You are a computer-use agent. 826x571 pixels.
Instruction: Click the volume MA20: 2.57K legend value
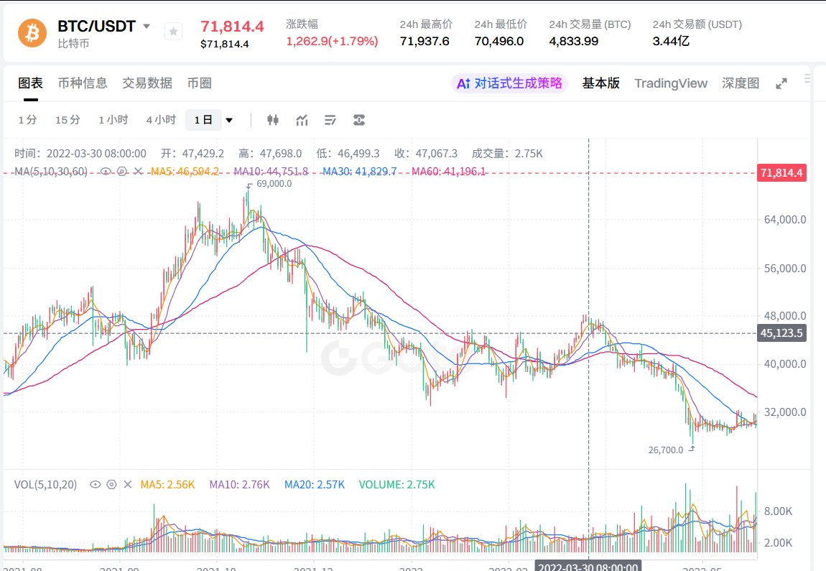click(315, 484)
